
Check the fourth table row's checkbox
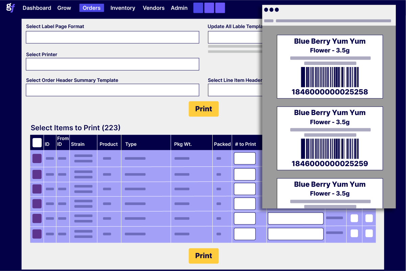(x=37, y=204)
